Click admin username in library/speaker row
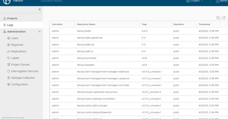The width and height of the screenshot is (228, 119). pos(55,65)
